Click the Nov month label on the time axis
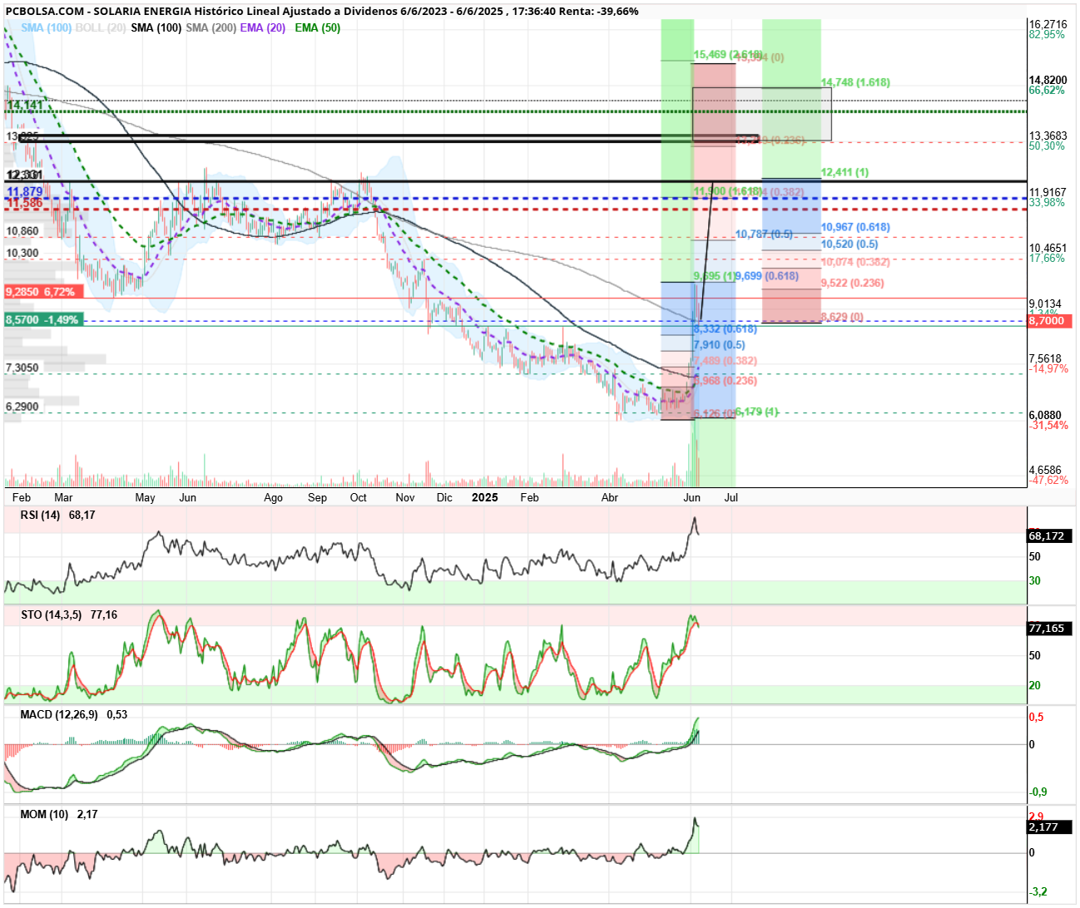 405,497
